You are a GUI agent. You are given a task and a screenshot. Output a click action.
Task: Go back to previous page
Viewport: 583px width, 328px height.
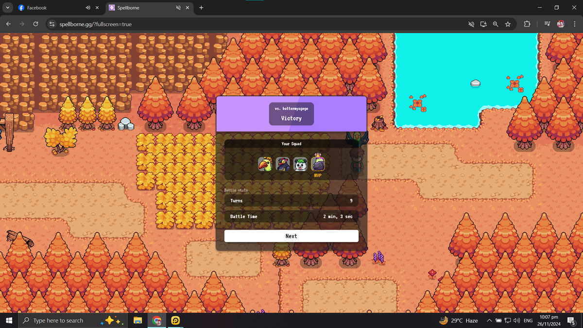[x=8, y=24]
